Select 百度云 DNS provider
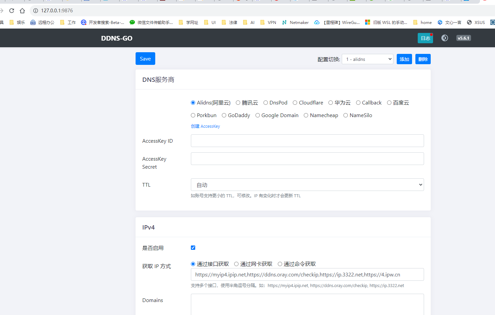 coord(389,103)
